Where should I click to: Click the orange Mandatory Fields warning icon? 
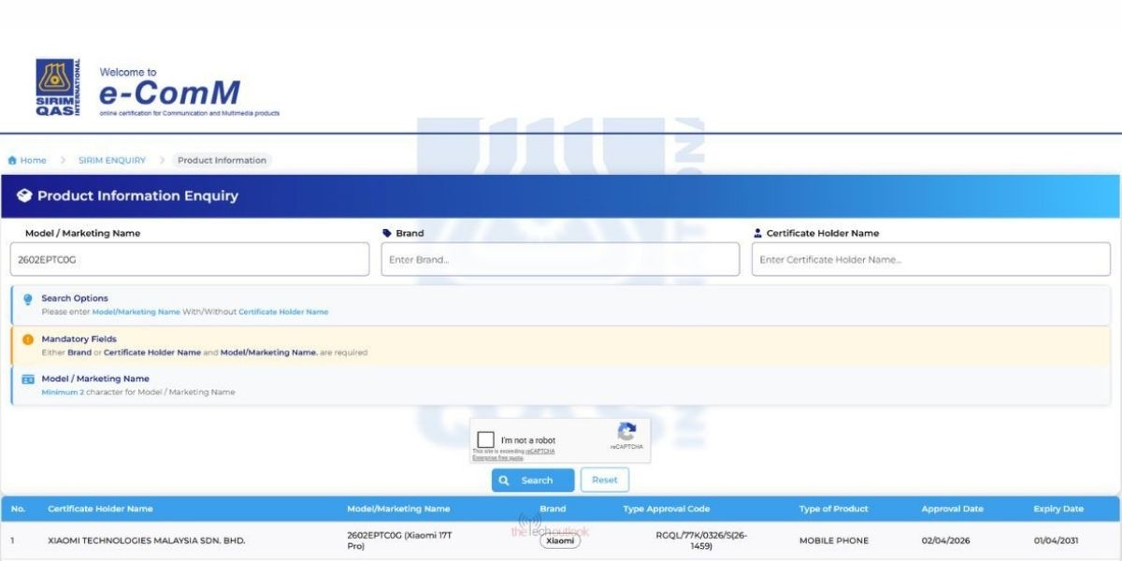click(x=28, y=339)
